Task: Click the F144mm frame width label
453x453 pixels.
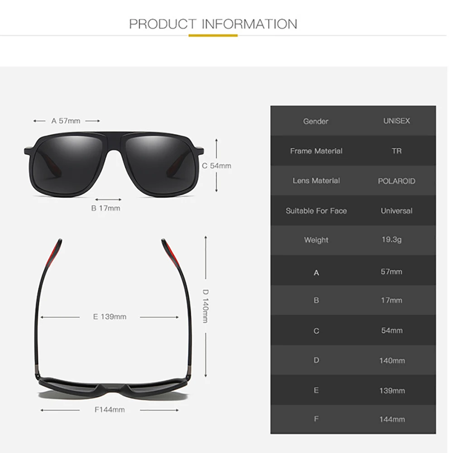Action: click(x=110, y=410)
